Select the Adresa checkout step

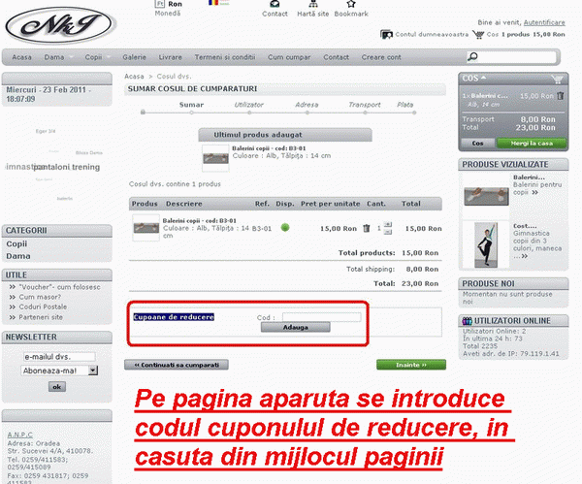[x=307, y=105]
